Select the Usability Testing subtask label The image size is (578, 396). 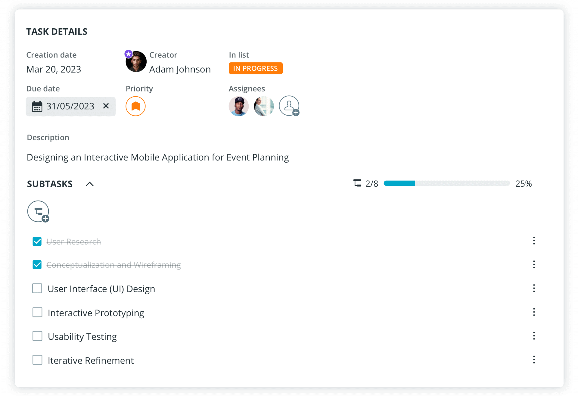point(82,336)
